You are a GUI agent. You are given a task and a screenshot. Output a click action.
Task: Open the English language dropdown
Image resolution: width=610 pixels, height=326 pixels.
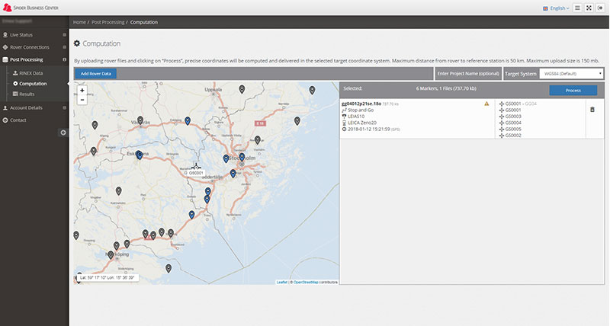tap(556, 8)
